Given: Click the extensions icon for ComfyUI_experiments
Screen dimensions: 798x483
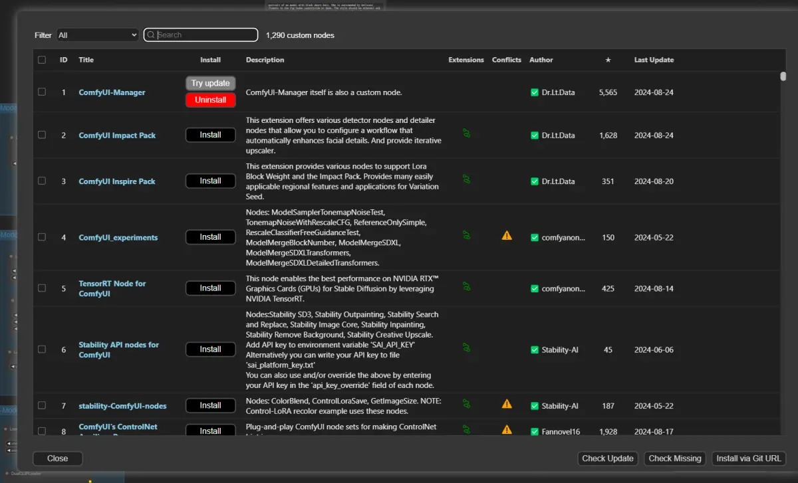Looking at the screenshot, I should 467,235.
